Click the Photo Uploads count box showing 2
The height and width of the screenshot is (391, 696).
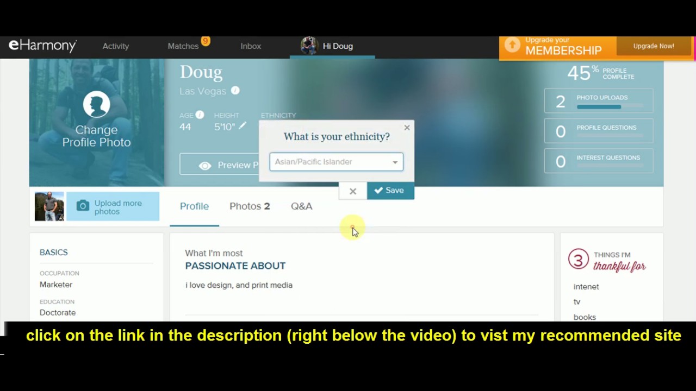(599, 101)
